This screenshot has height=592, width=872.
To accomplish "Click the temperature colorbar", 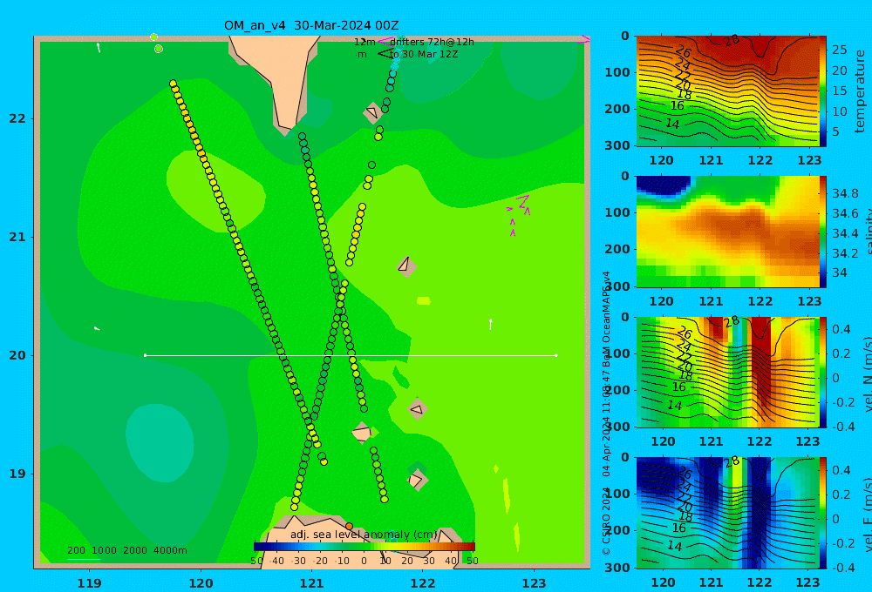I will pyautogui.click(x=823, y=91).
